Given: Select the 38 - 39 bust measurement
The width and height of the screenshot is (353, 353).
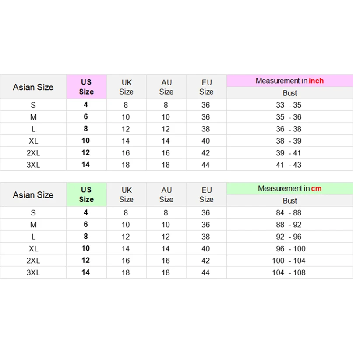Looking at the screenshot, I should 289,141.
